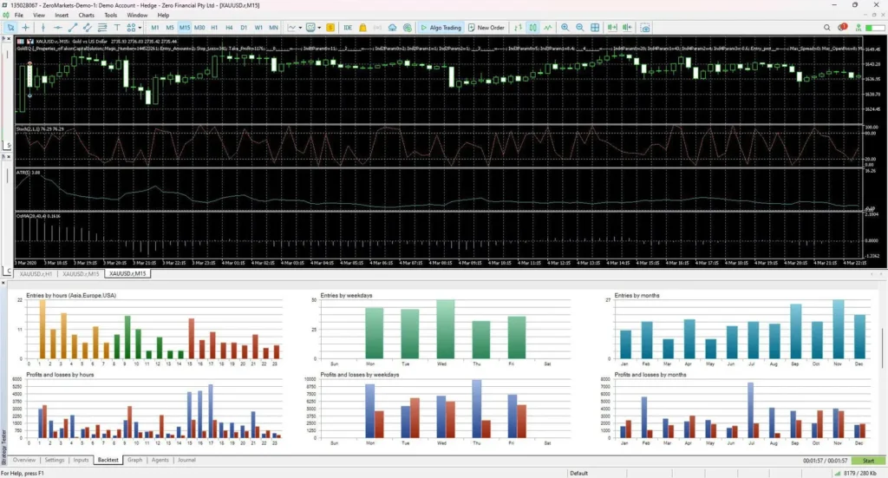This screenshot has width=888, height=478.
Task: Select the text label tool
Action: click(117, 28)
